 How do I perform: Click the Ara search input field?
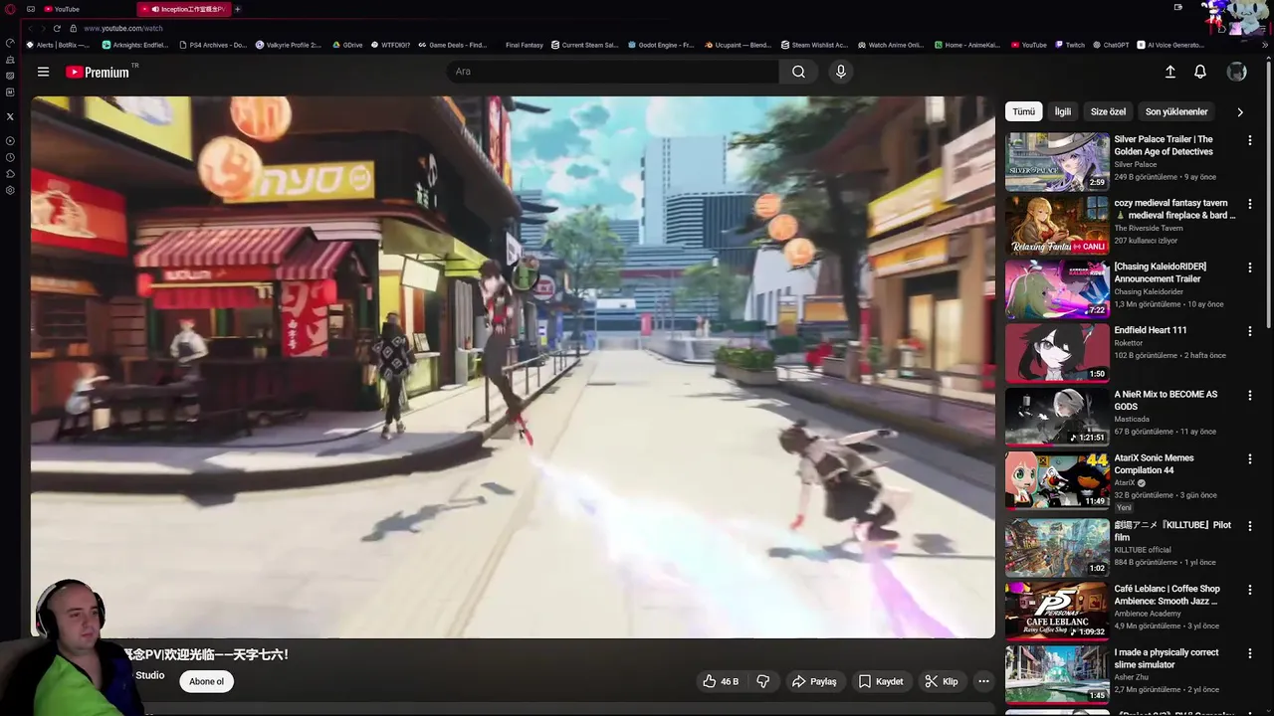(x=613, y=72)
